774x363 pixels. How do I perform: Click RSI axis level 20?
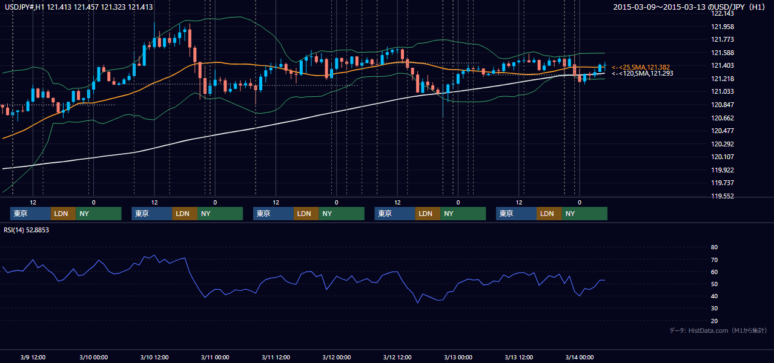pos(714,321)
